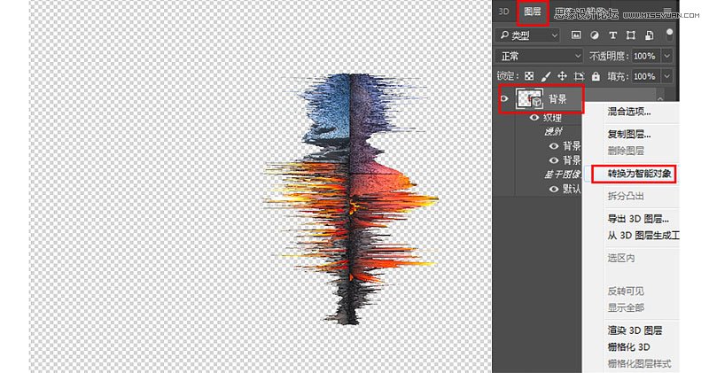Filter for shape layers icon
Viewport: 709px width, 373px height.
631,35
